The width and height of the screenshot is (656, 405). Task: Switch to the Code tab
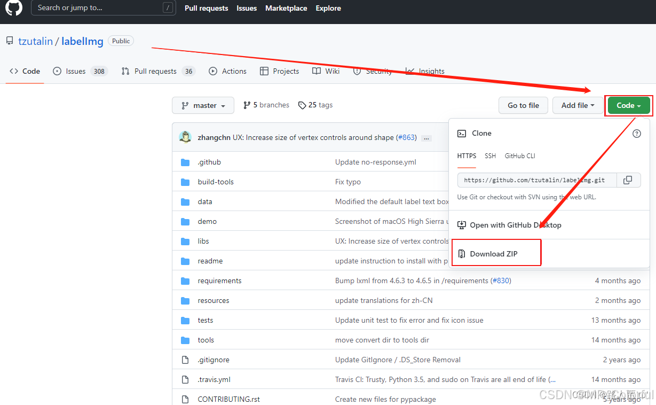click(25, 71)
